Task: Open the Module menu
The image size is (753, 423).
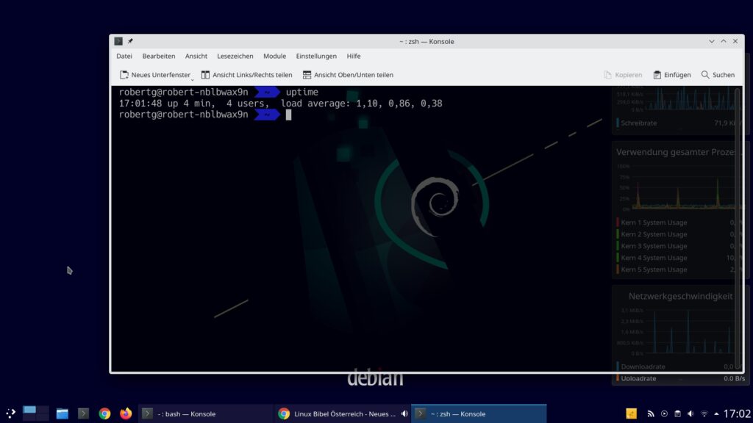Action: pyautogui.click(x=274, y=56)
